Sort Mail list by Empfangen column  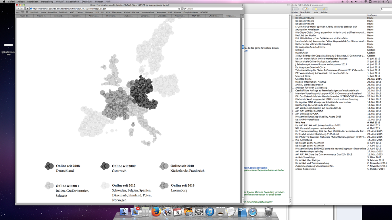click(379, 15)
